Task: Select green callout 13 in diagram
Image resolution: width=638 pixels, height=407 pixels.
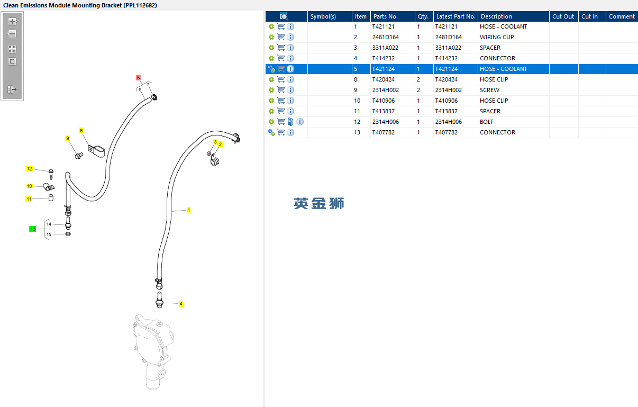Action: [33, 229]
